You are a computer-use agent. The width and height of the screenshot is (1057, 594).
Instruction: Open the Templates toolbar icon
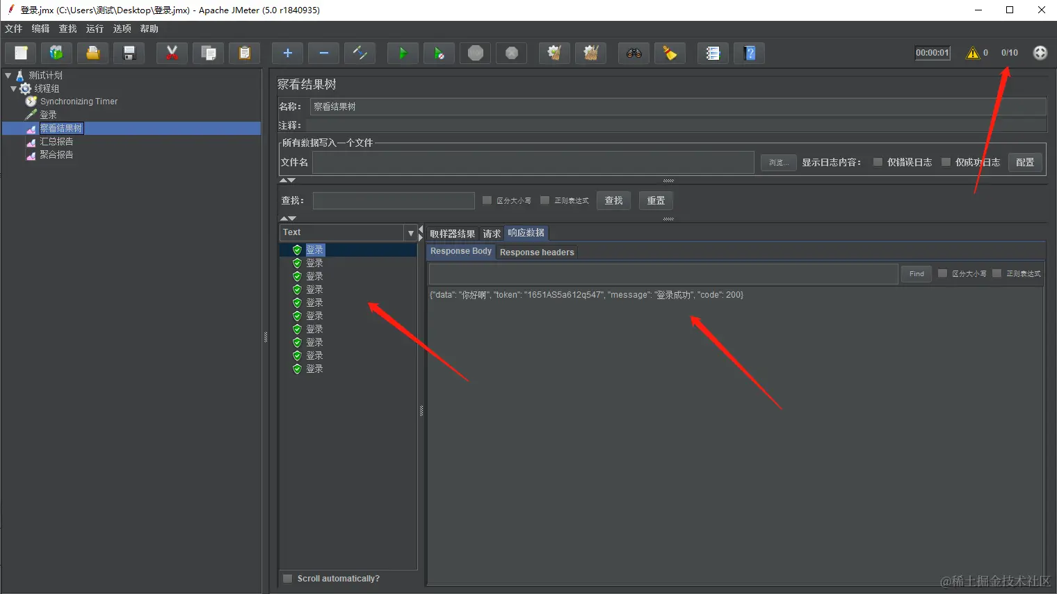tap(57, 53)
